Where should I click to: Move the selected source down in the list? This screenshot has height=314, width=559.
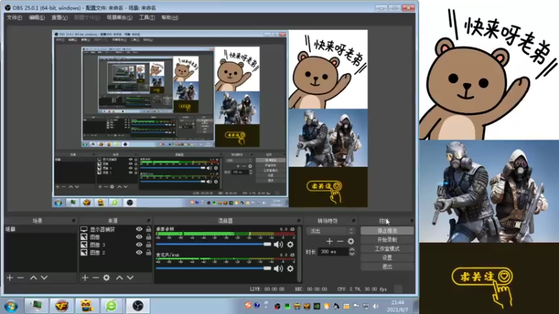tap(130, 278)
